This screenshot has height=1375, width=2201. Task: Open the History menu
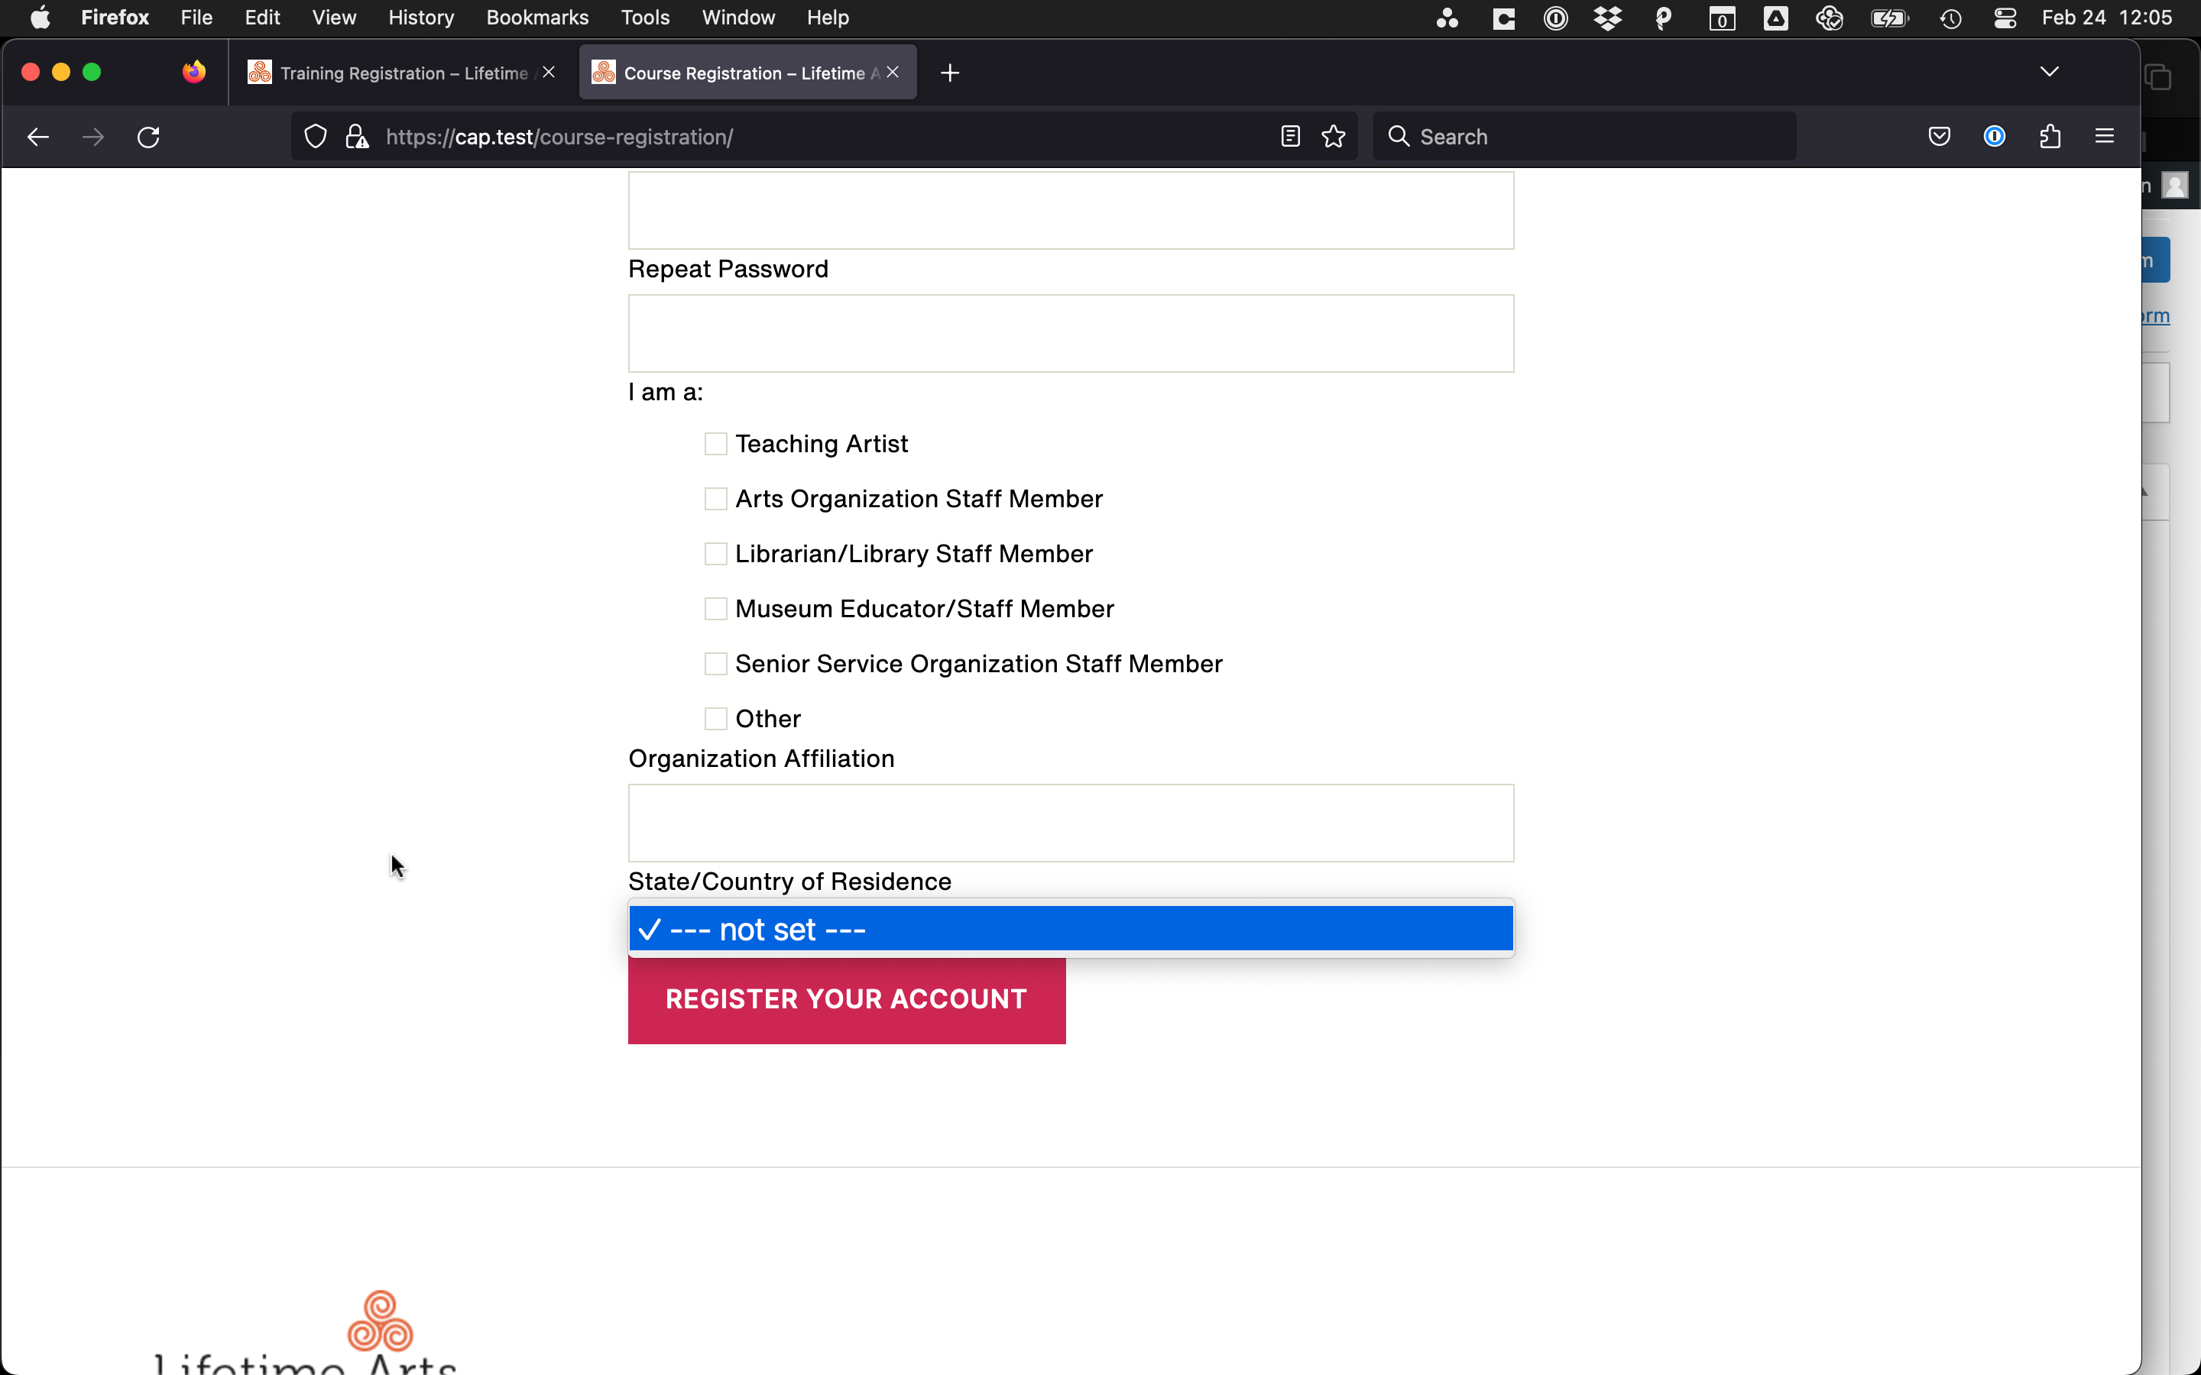pyautogui.click(x=421, y=18)
